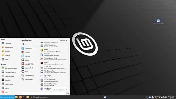The image size is (176, 99).
Task: Open Home Folder from Places
Action: tap(7, 47)
